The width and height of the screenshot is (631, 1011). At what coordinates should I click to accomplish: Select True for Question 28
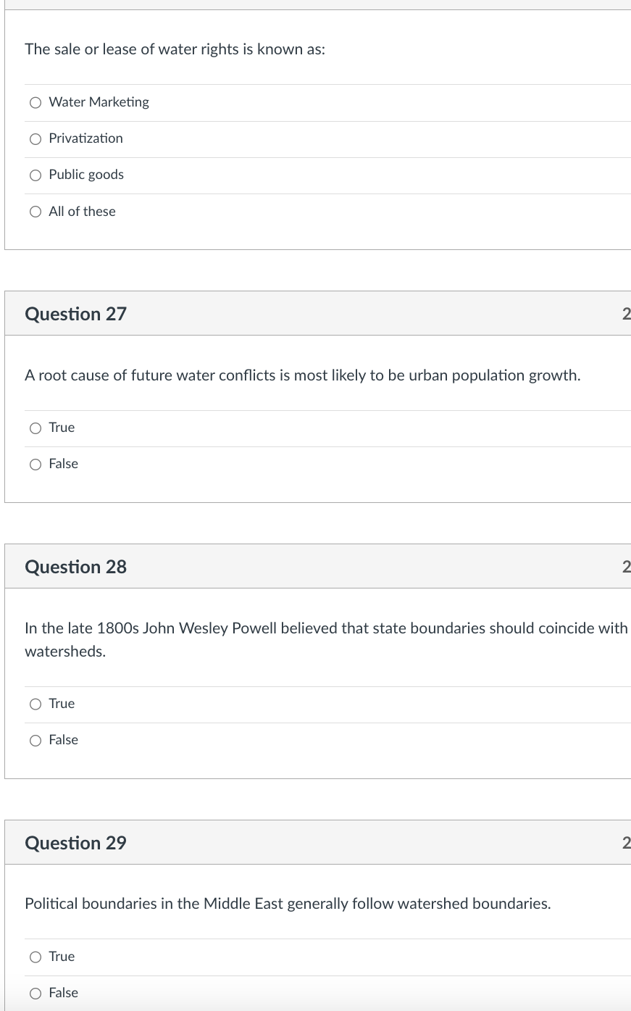click(35, 704)
